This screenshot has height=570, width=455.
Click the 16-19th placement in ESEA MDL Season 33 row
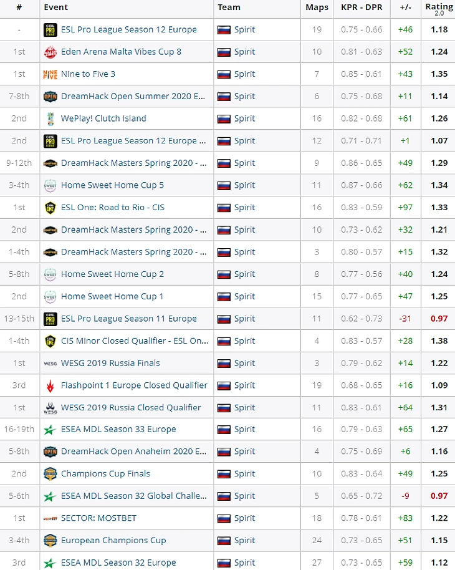pos(19,429)
